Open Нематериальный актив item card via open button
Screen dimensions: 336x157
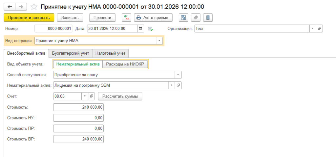pyautogui.click(x=178, y=85)
